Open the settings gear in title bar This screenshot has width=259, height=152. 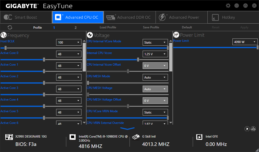pos(228,6)
